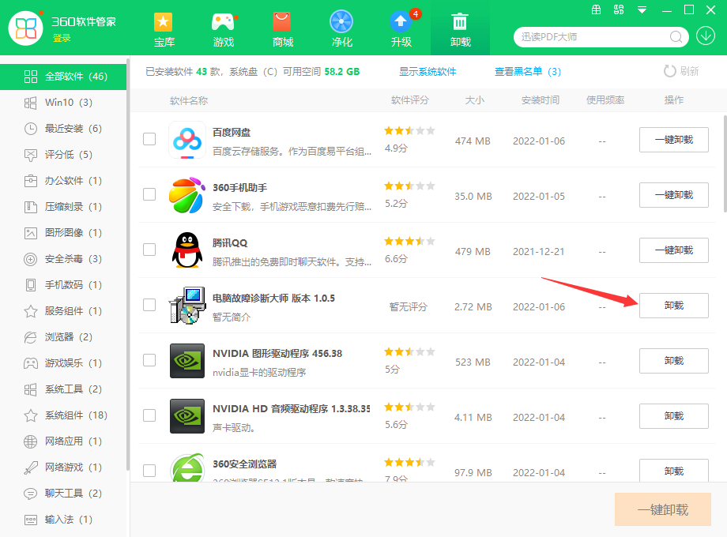727x537 pixels.
Task: Select 图形图像 (1) category
Action: coord(63,233)
